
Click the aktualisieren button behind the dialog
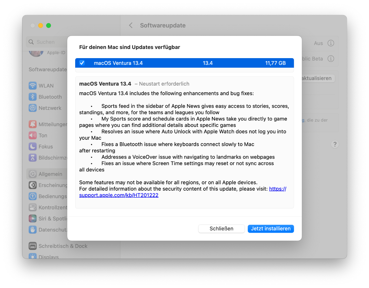(x=318, y=78)
